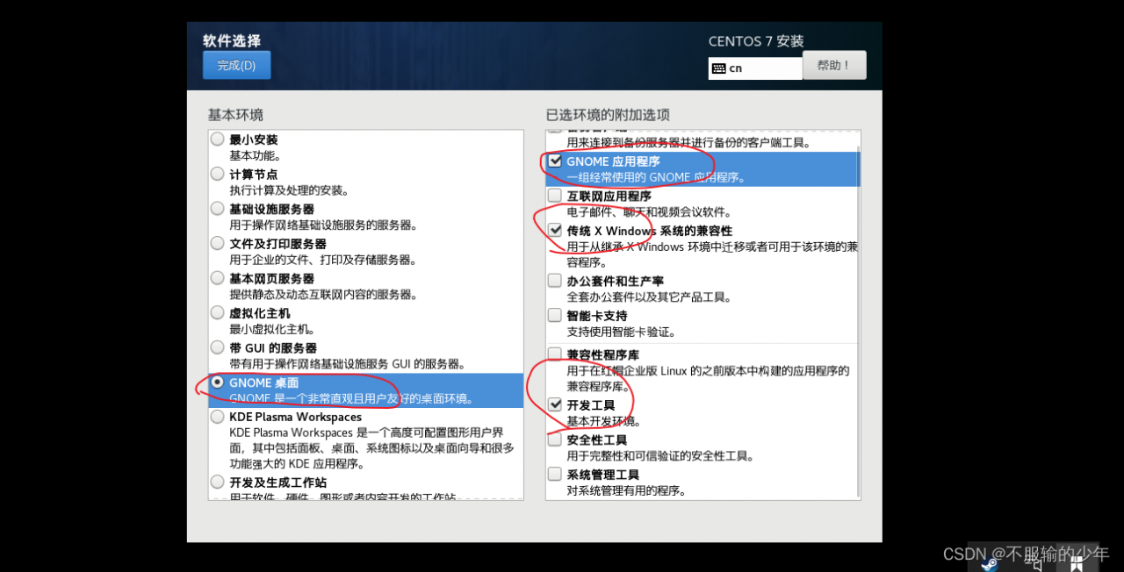Image resolution: width=1124 pixels, height=572 pixels.
Task: Click the 完成(D) done button
Action: 236,65
